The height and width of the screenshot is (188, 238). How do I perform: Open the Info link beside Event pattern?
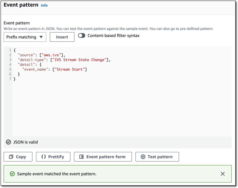pos(44,5)
